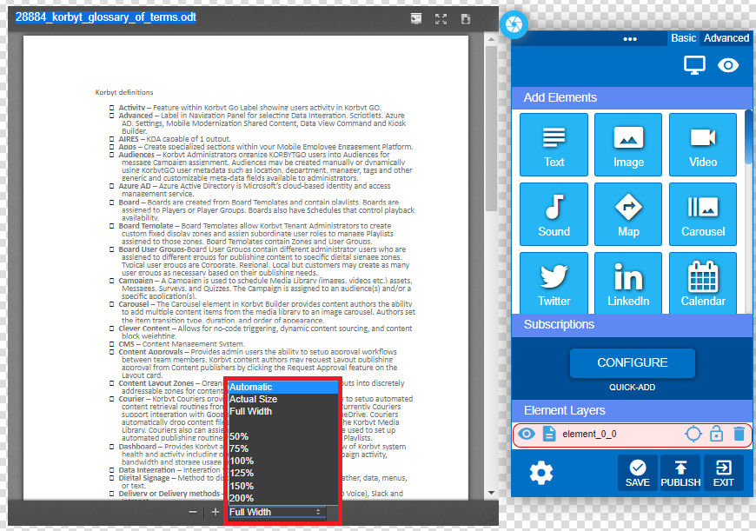The height and width of the screenshot is (531, 756).
Task: Add an Image element
Action: (628, 144)
